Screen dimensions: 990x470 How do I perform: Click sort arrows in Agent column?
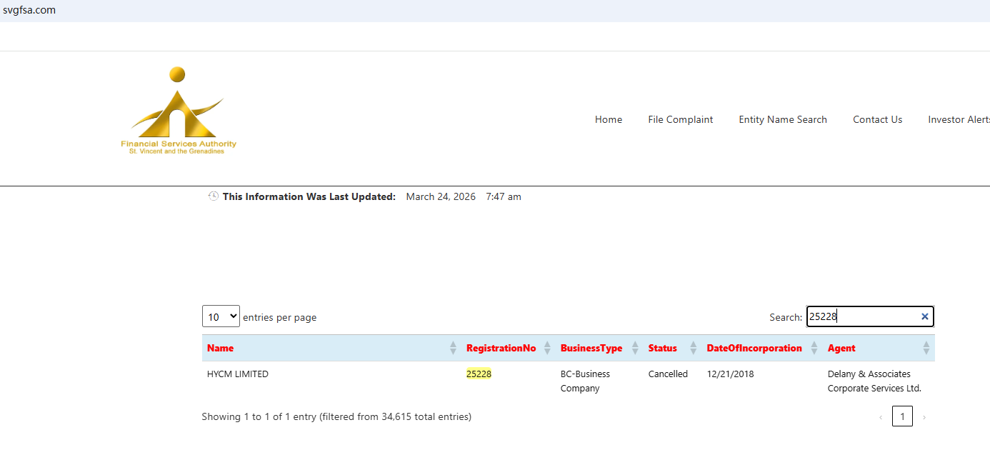click(x=926, y=348)
